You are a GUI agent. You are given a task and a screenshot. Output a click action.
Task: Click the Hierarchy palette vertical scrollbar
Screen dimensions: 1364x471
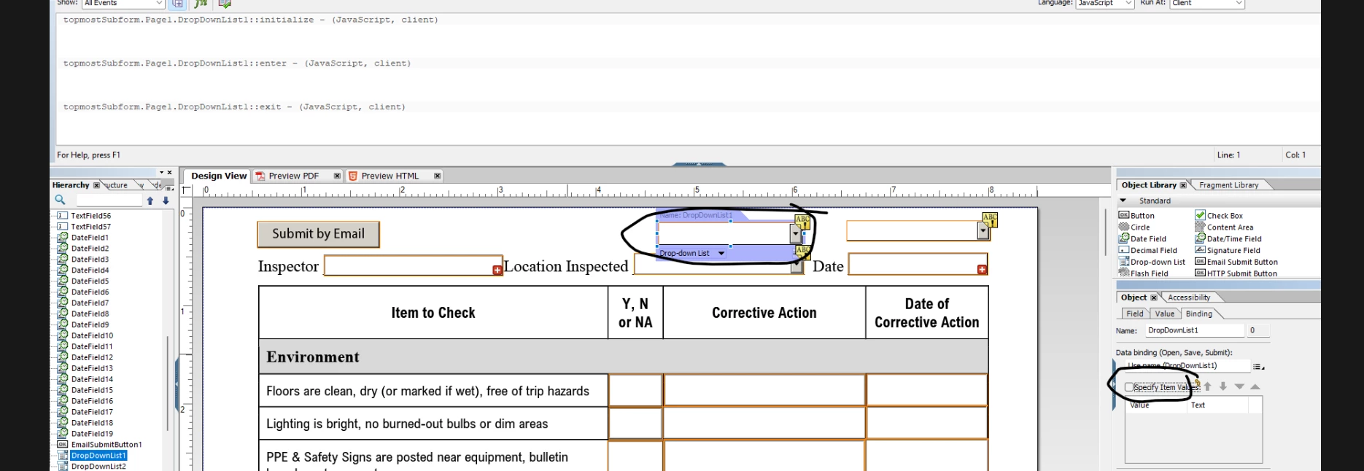coord(168,383)
